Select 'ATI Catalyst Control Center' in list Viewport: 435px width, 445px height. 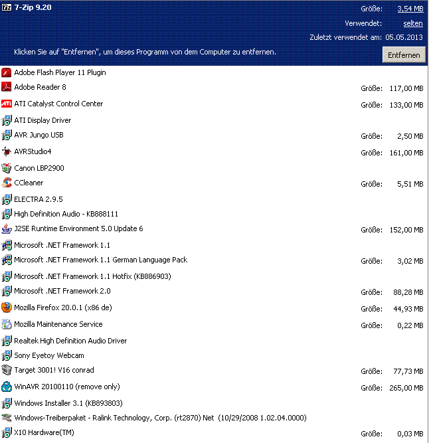58,104
